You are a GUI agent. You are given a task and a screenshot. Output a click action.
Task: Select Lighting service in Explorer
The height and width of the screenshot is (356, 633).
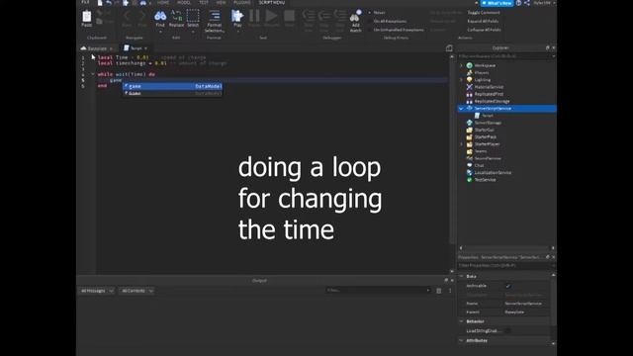pyautogui.click(x=482, y=80)
